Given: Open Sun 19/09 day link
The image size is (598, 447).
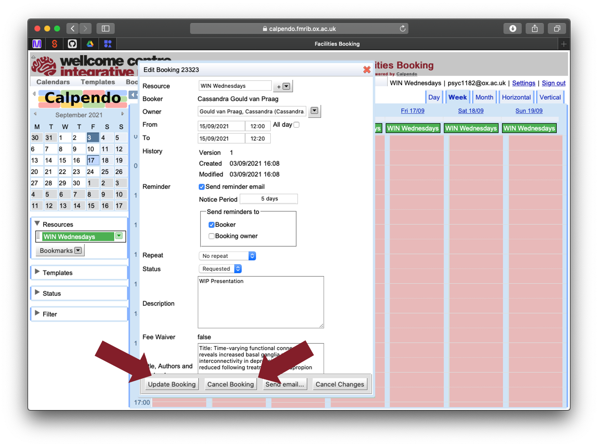Looking at the screenshot, I should point(529,111).
